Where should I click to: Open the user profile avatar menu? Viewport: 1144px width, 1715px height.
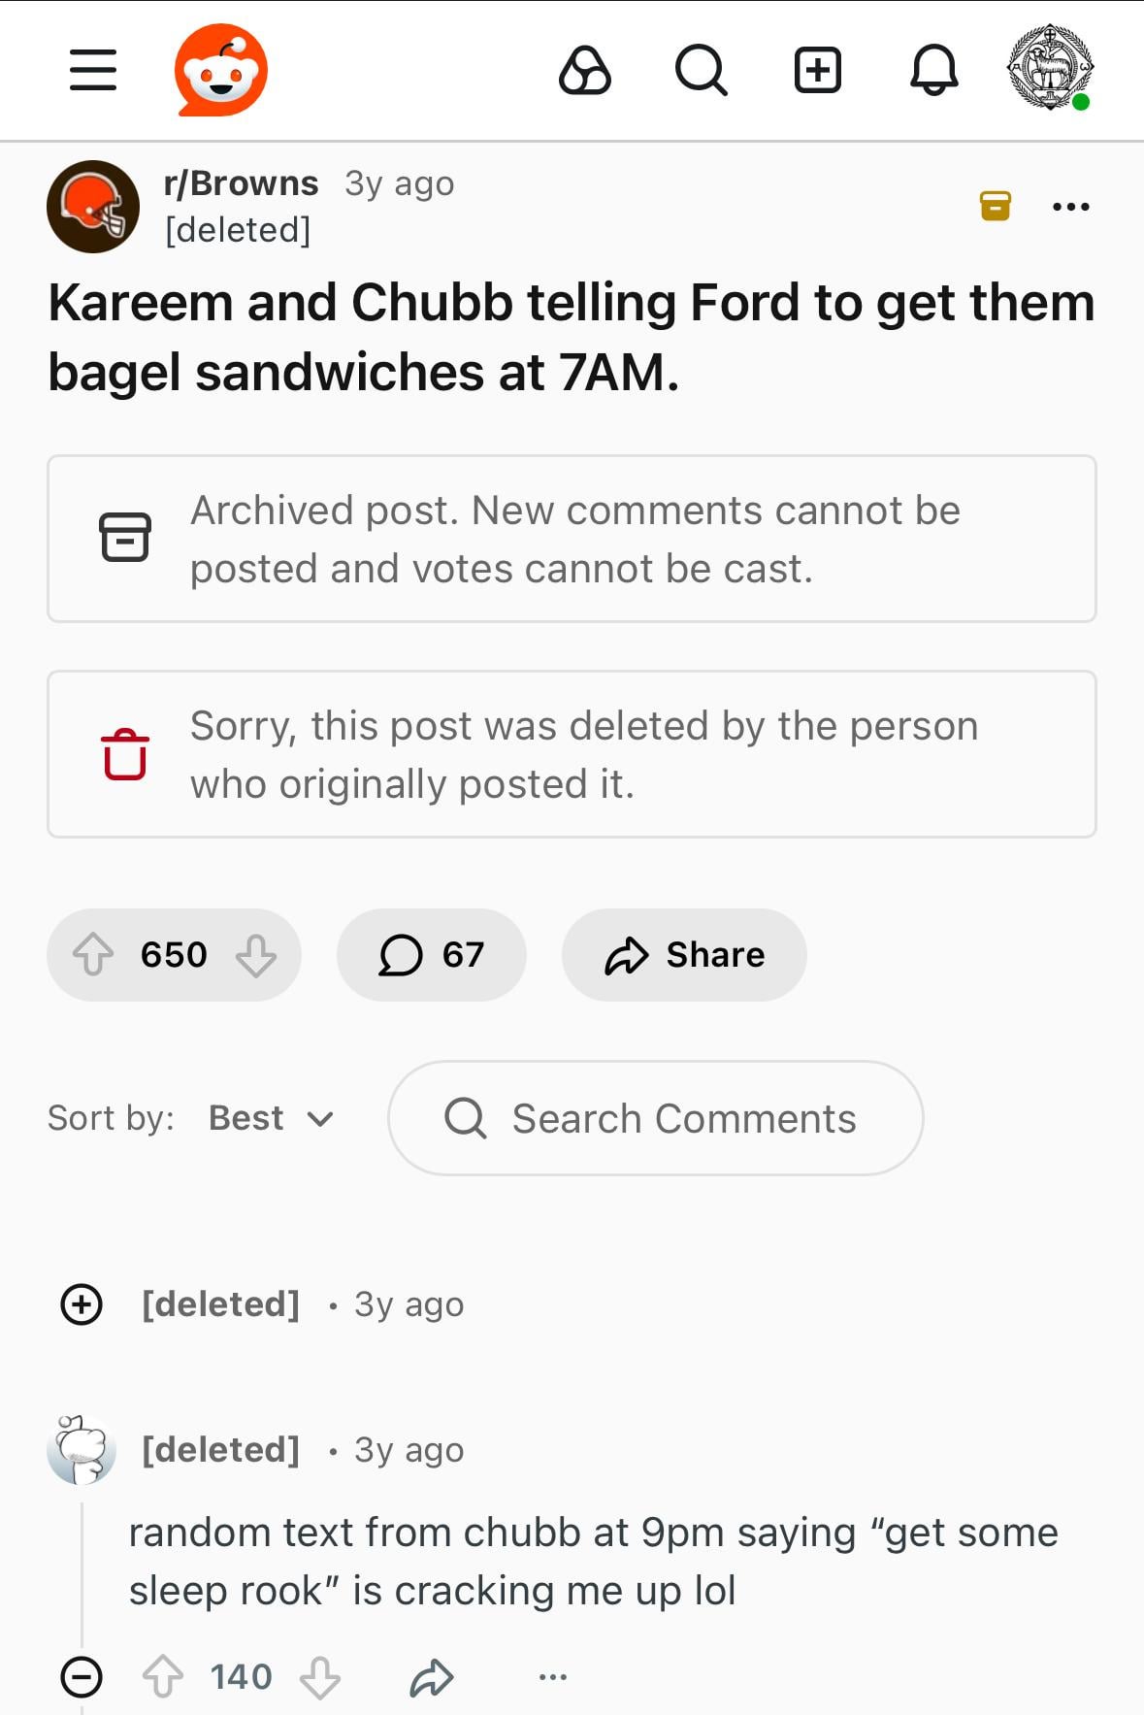(1049, 68)
